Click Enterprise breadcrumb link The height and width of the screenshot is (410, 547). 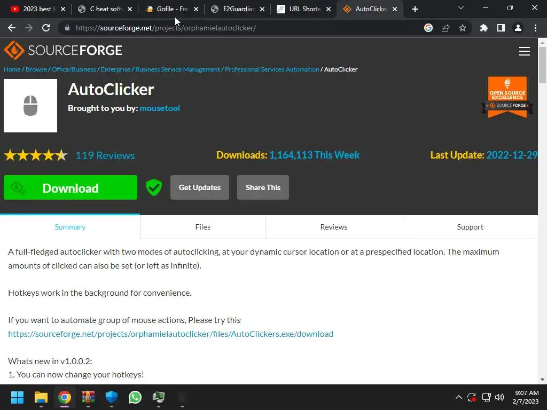pos(116,69)
